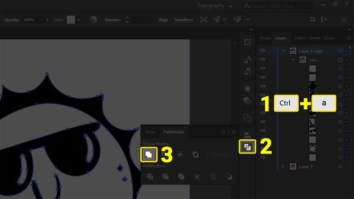Expand the Layer 1 tree item
Viewport: 354px width, 199px height.
click(x=283, y=166)
